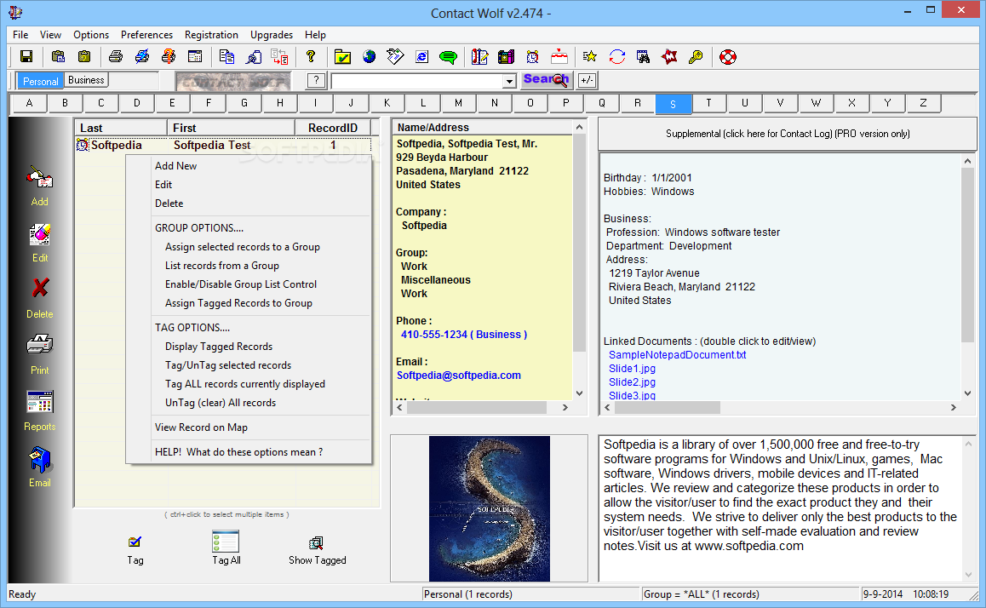Viewport: 986px width, 608px height.
Task: Click the Search button
Action: (546, 80)
